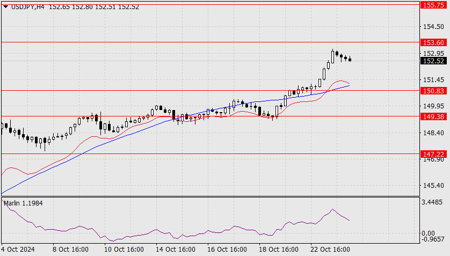The width and height of the screenshot is (450, 256).
Task: Select the 14 Oct 16:00 time label
Action: 176,250
